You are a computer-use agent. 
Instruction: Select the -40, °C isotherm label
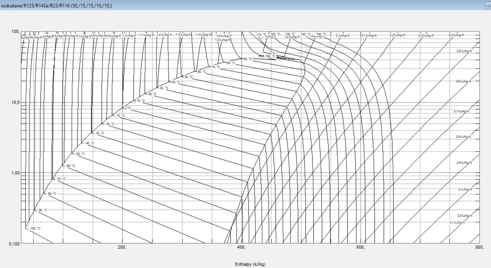(90, 143)
